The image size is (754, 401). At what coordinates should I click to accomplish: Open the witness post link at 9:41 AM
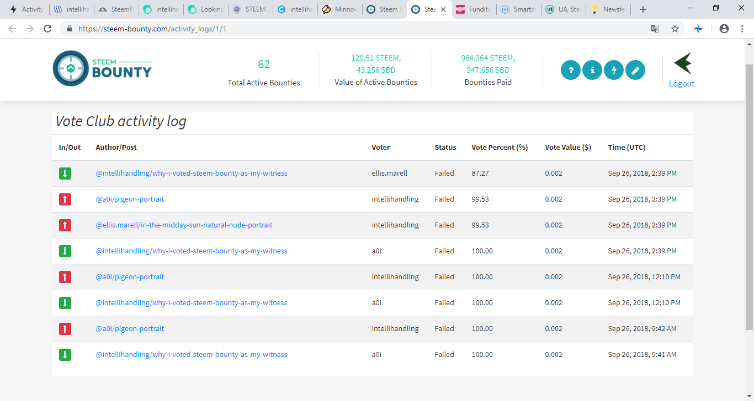click(192, 354)
